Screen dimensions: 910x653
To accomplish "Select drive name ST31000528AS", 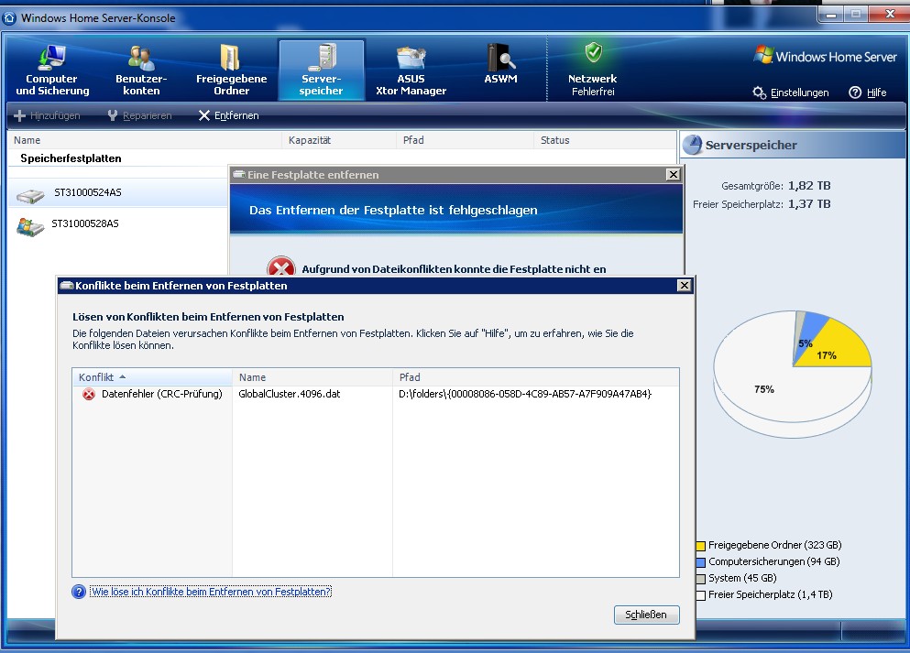I will pyautogui.click(x=85, y=223).
